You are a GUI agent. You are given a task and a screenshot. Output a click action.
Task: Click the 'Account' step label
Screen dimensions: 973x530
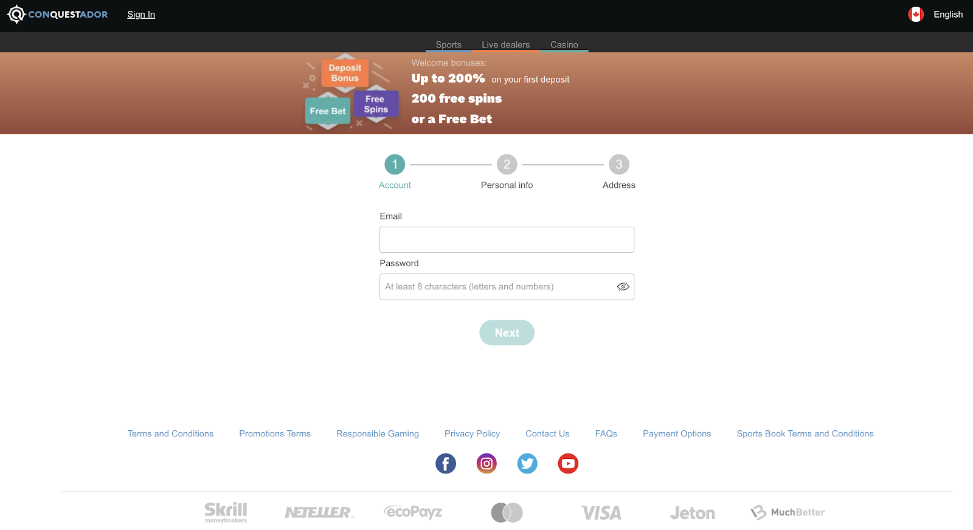pos(395,185)
